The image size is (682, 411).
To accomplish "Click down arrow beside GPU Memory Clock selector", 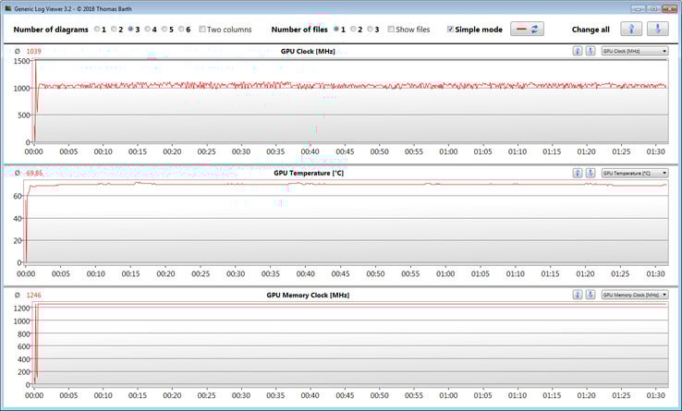I will (x=591, y=295).
